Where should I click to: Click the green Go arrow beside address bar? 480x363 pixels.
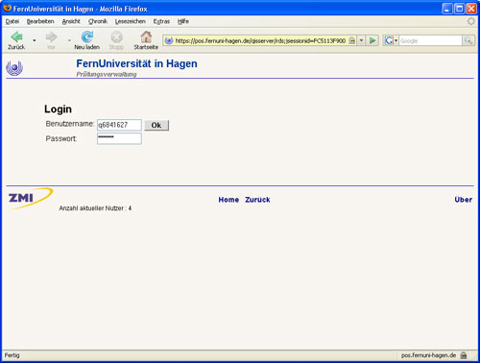(x=372, y=40)
